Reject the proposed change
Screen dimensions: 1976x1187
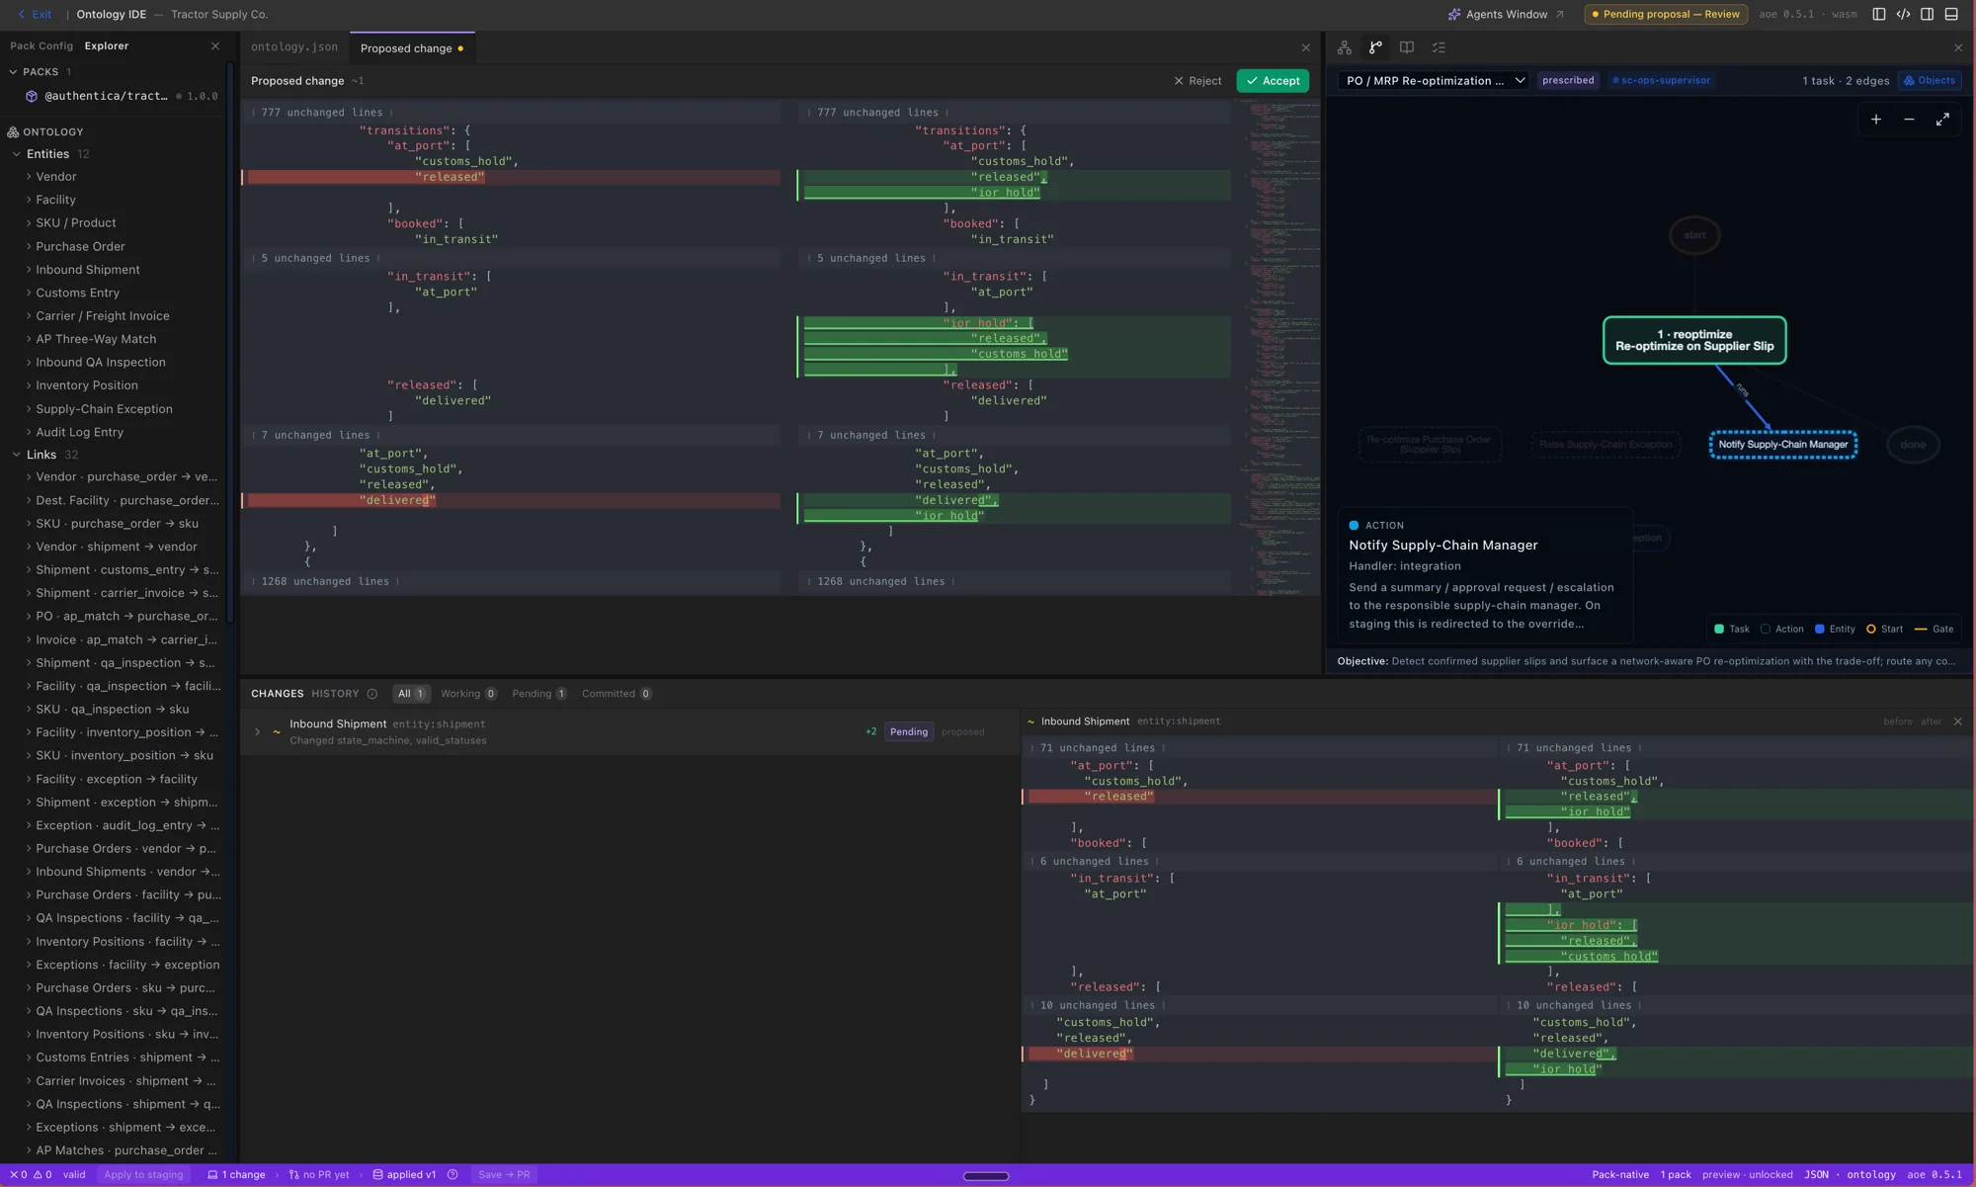pos(1197,81)
